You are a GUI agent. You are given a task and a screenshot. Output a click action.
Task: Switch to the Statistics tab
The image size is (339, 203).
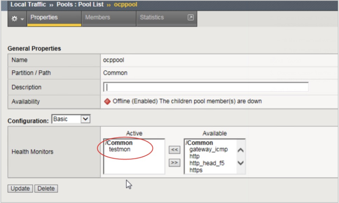coord(152,17)
